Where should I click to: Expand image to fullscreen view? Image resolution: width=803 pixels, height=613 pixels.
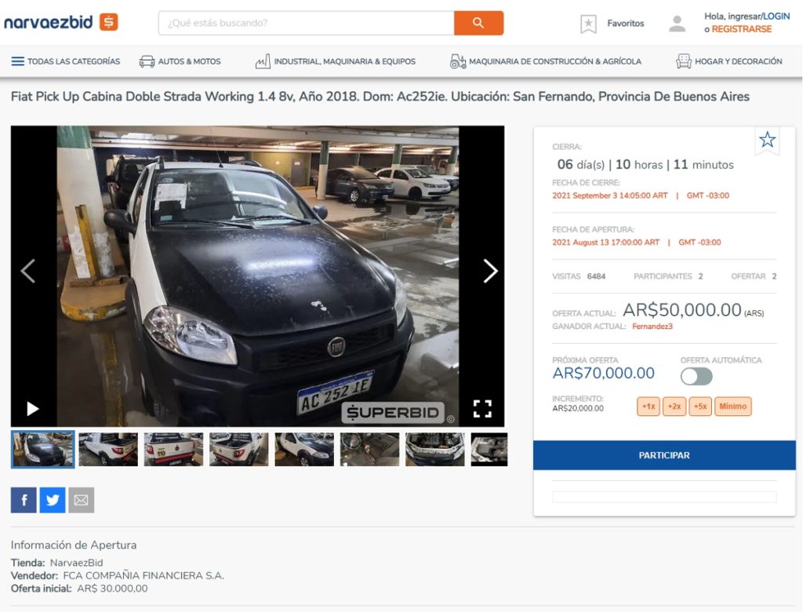pos(483,408)
